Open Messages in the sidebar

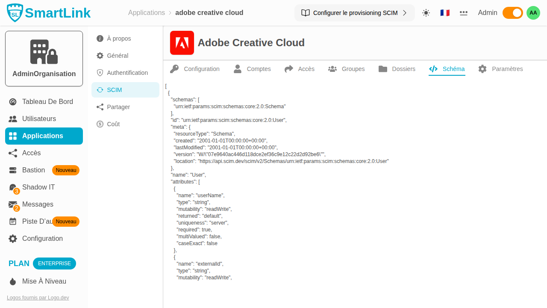38,204
